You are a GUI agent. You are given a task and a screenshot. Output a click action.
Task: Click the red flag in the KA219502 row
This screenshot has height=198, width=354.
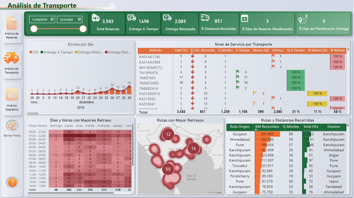(273, 98)
